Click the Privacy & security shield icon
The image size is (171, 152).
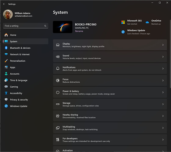tap(6, 100)
